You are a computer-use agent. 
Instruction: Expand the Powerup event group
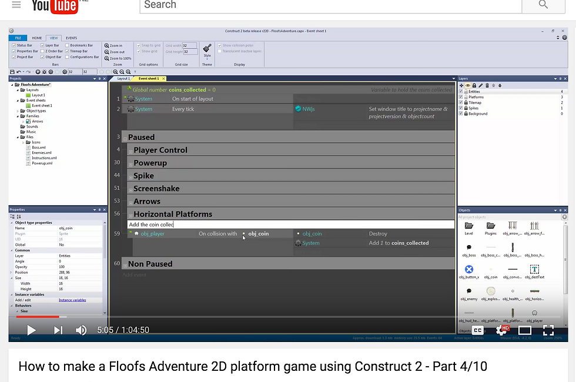pyautogui.click(x=130, y=165)
